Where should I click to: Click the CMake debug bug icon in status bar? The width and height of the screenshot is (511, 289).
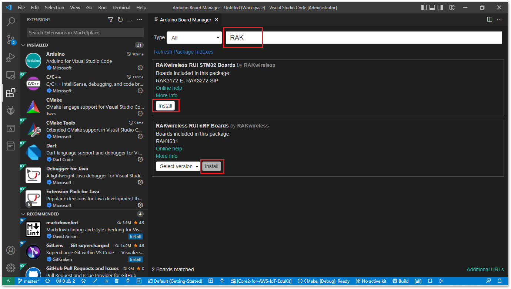pyautogui.click(x=430, y=281)
